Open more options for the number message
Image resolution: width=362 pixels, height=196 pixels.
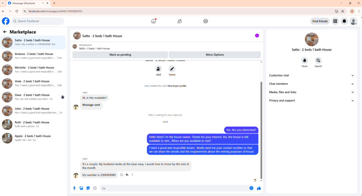[x=132, y=175]
